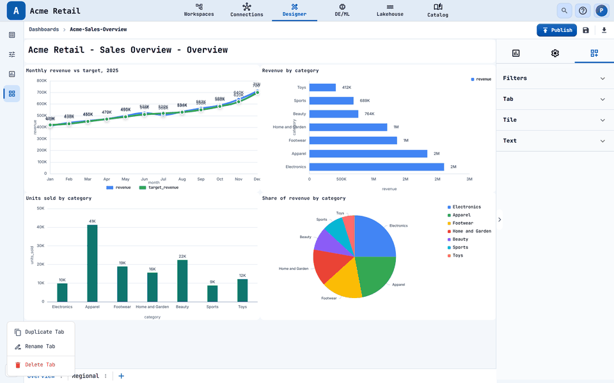
Task: Open the right panel's settings gear tab
Action: click(555, 53)
